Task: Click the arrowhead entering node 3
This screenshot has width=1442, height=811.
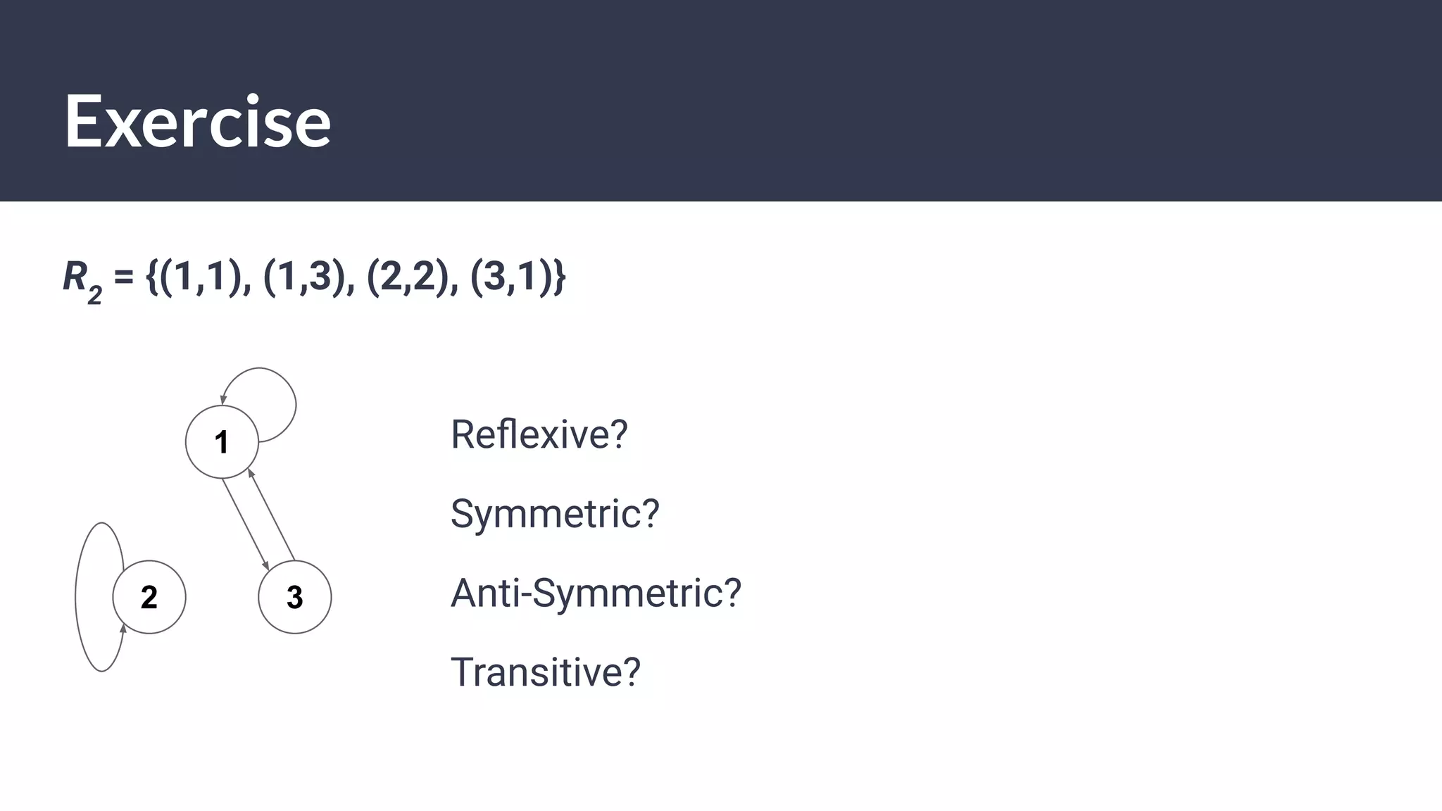Action: [266, 565]
